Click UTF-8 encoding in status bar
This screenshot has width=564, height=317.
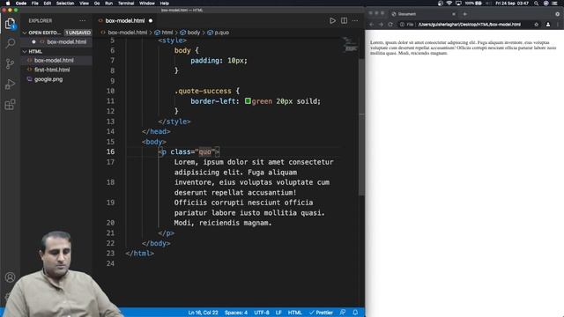(x=262, y=313)
